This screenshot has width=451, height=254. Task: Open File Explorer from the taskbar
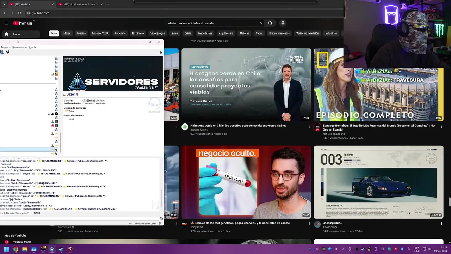25,249
